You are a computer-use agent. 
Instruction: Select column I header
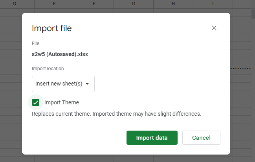point(213,4)
